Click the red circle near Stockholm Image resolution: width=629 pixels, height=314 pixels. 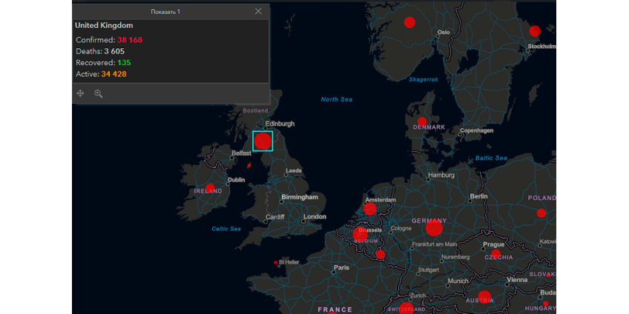[x=534, y=31]
